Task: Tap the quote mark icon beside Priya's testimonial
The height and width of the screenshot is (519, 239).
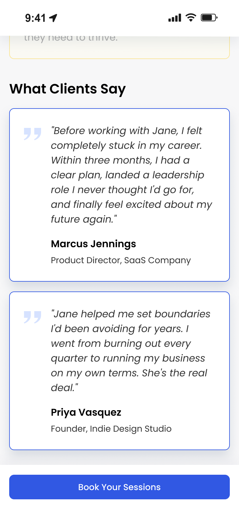Action: pos(32,317)
